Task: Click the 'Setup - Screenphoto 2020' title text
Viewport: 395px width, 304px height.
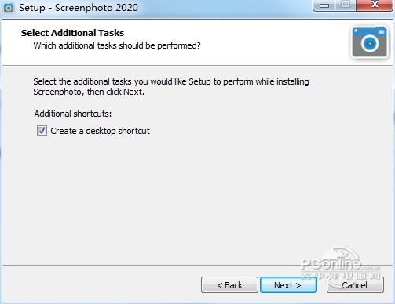Action: 79,8
